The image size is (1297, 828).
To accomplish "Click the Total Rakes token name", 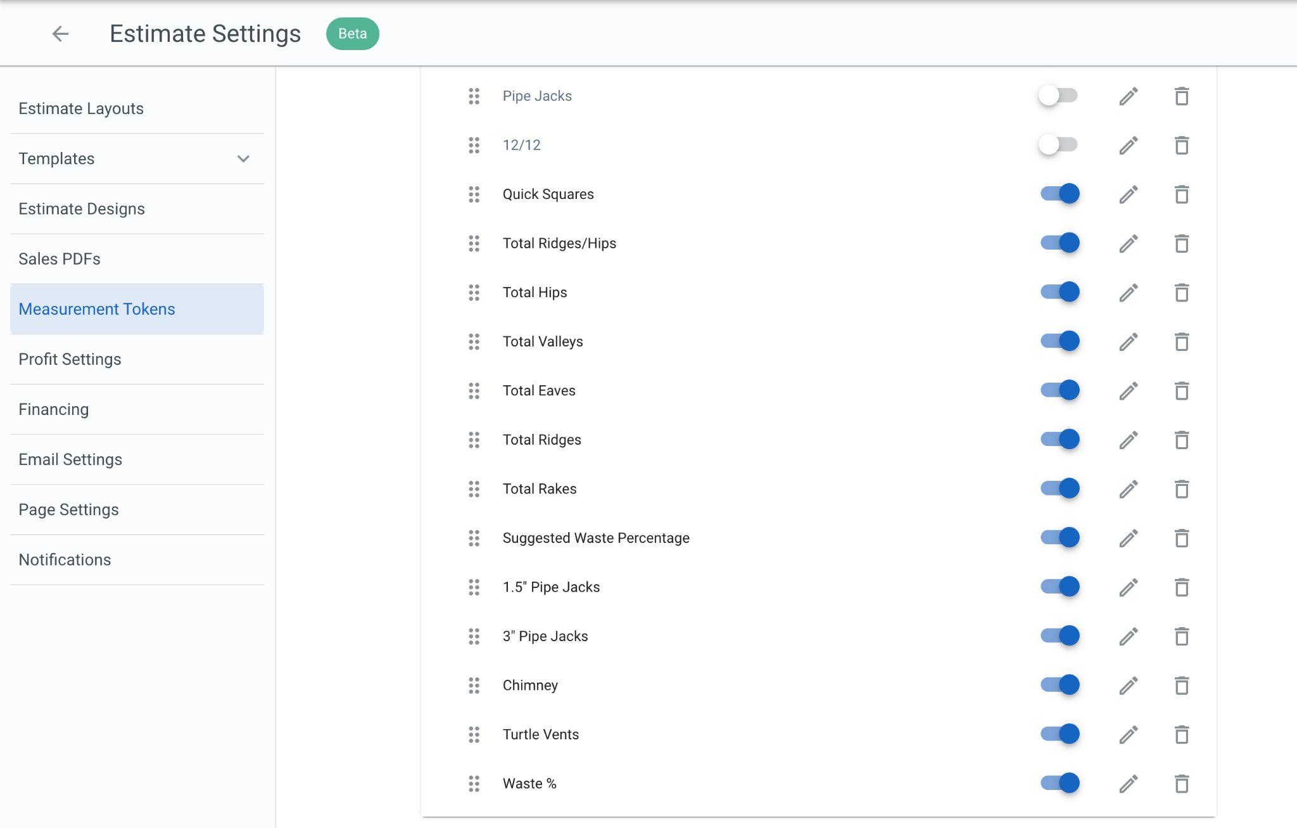I will pyautogui.click(x=540, y=489).
